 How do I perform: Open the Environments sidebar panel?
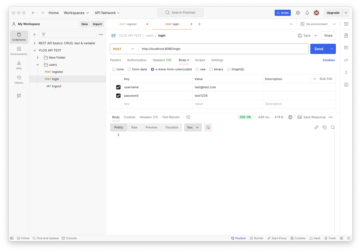[x=19, y=51]
